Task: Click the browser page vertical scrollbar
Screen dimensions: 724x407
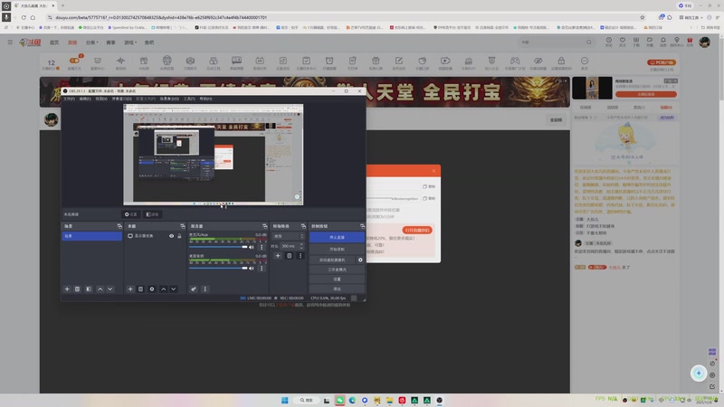Action: pos(720,70)
